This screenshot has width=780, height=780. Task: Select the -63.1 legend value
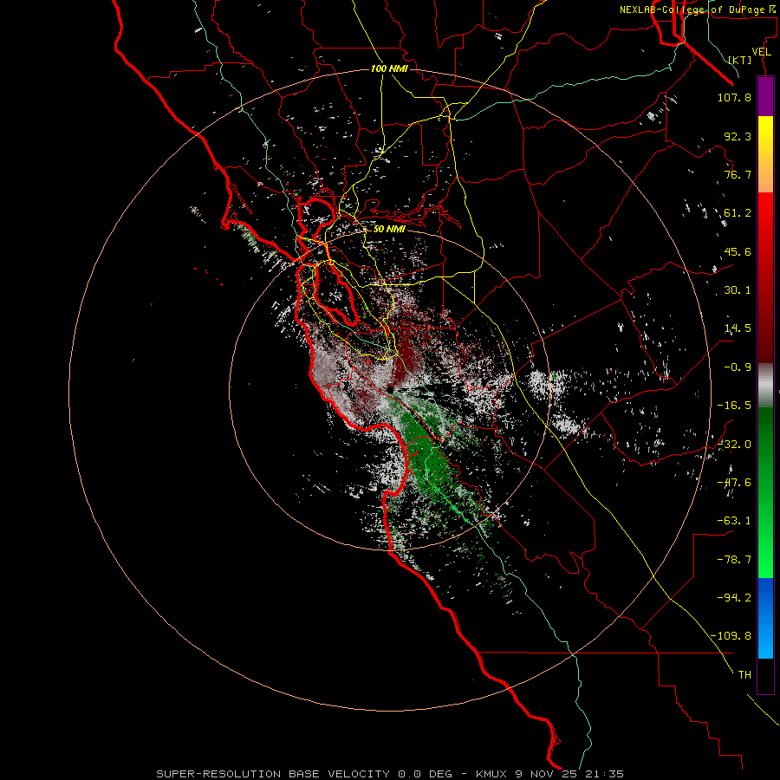pyautogui.click(x=734, y=521)
